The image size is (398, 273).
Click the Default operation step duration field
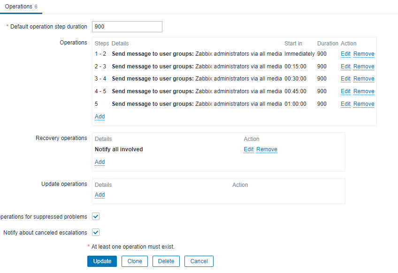pos(127,27)
